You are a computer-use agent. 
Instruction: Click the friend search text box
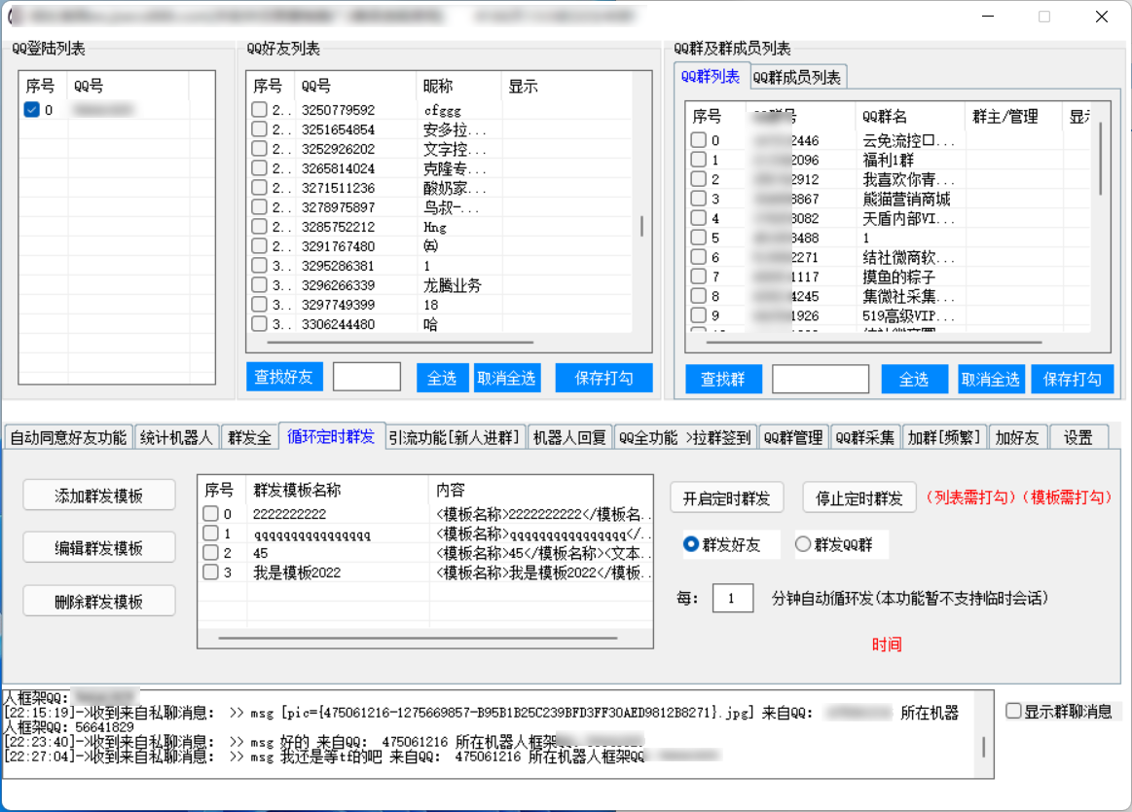click(x=367, y=378)
